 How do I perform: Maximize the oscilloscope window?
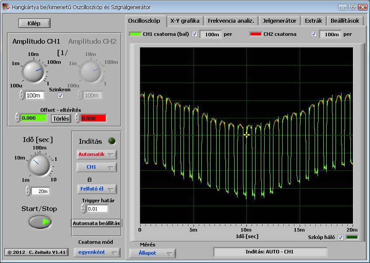(x=353, y=7)
